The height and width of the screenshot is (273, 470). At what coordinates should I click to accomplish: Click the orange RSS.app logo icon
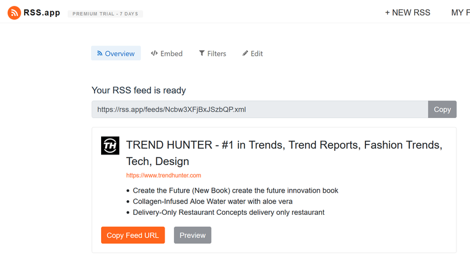[14, 13]
